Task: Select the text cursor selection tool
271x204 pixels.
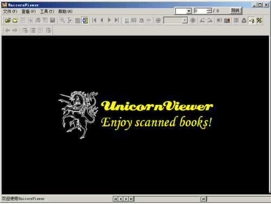Action: 70,21
